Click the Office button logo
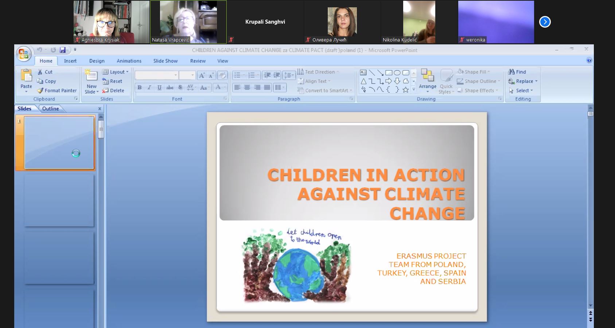Screen dimensions: 615x328 (x=24, y=55)
